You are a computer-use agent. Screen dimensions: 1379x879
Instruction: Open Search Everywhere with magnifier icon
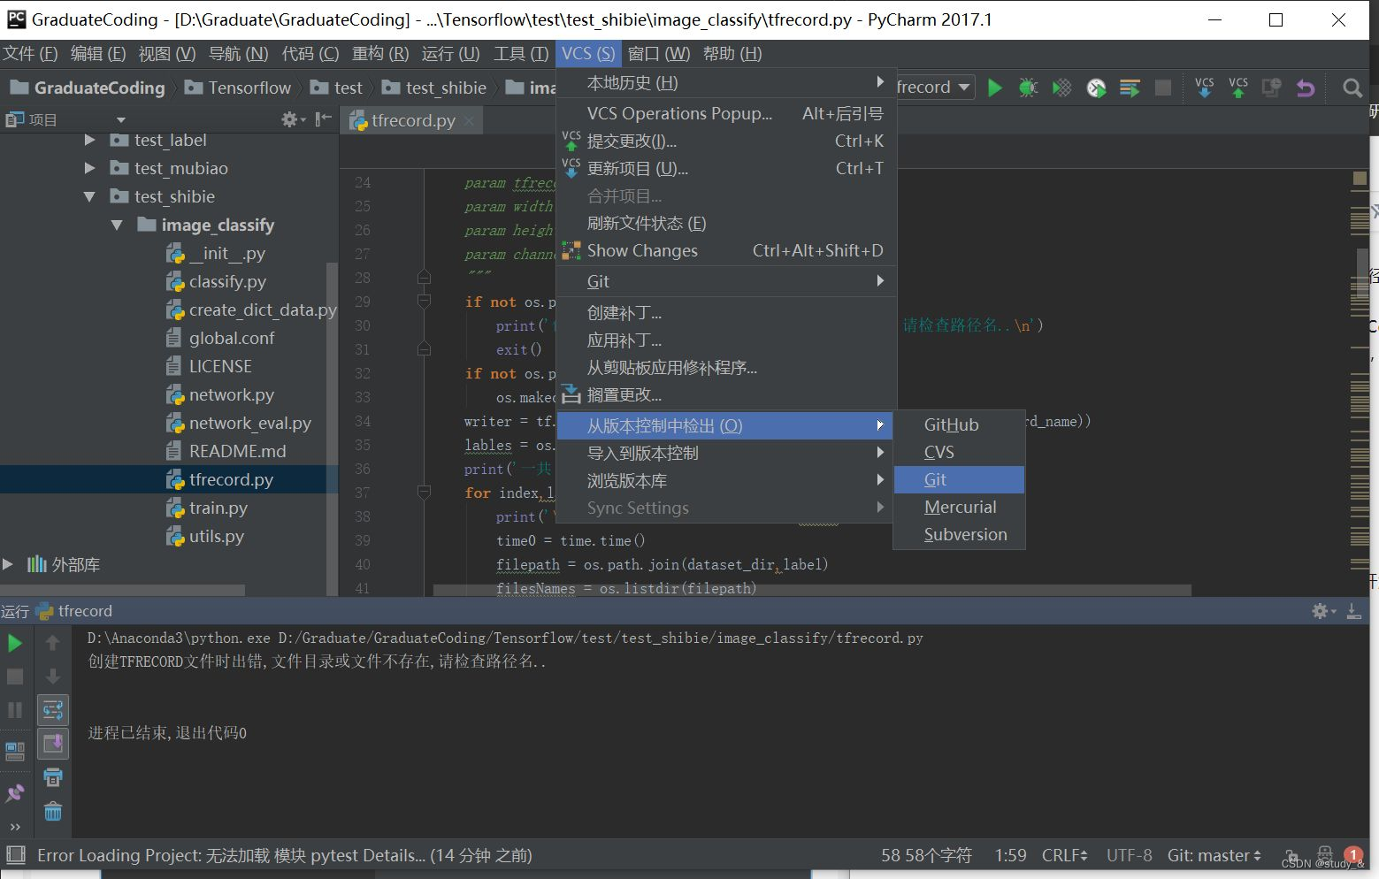(x=1352, y=88)
